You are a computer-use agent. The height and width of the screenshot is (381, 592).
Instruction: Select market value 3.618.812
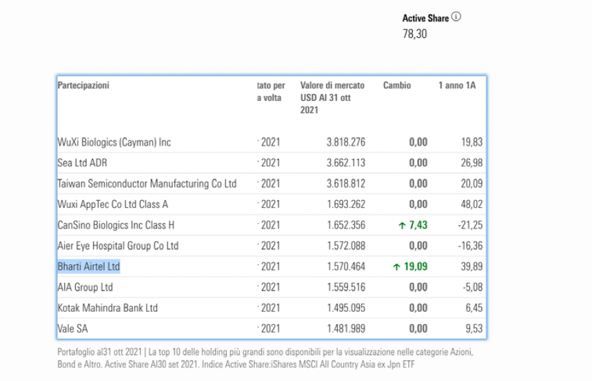pos(346,184)
